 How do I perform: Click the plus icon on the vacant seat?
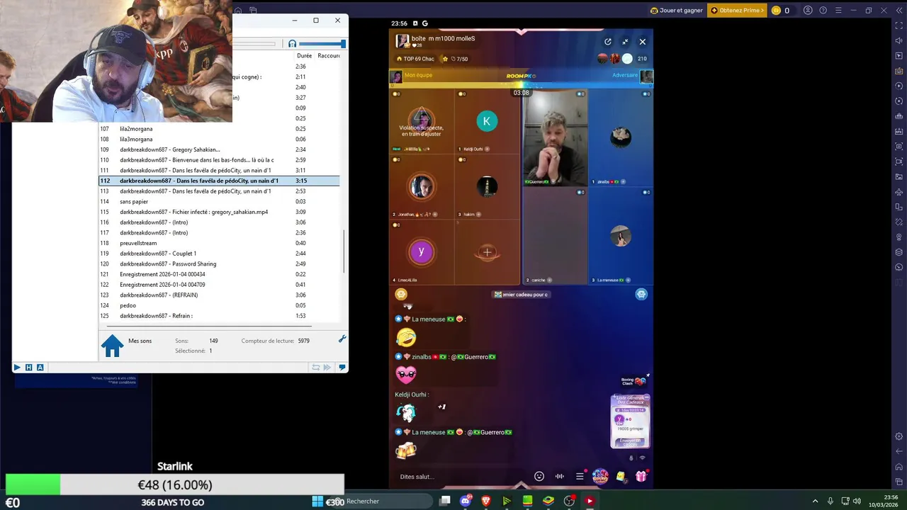[x=487, y=252]
